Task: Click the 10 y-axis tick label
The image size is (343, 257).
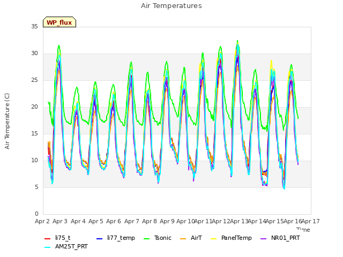Action: [34, 161]
